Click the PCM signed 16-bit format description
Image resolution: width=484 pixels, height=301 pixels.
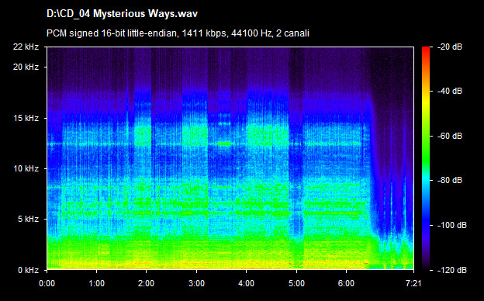tap(178, 33)
